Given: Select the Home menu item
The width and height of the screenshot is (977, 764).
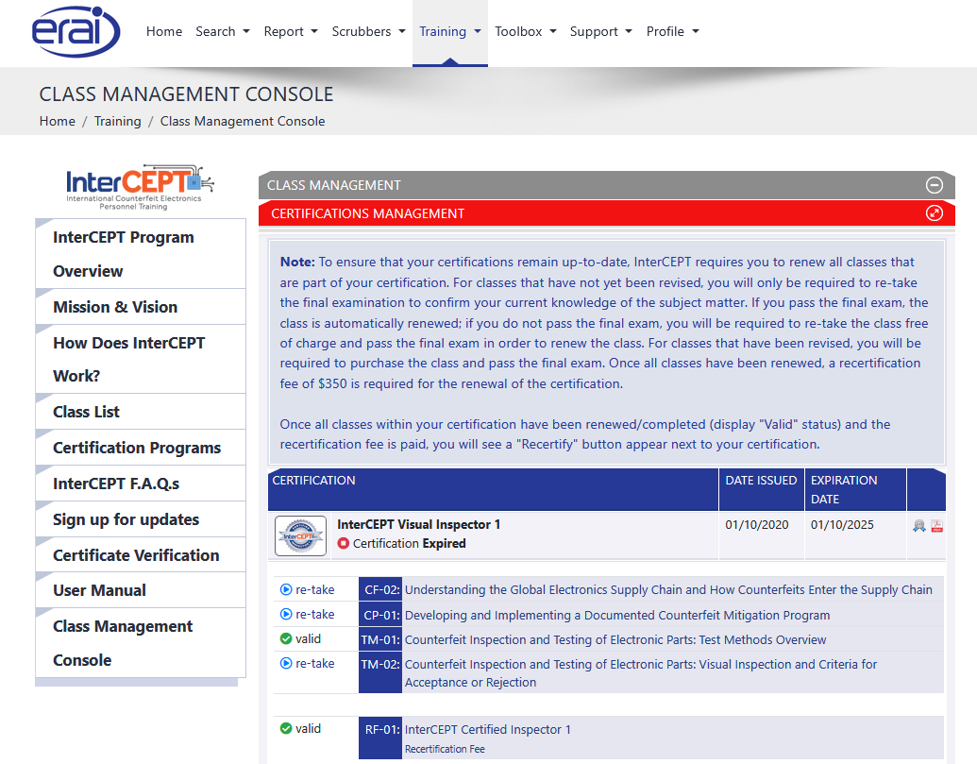Looking at the screenshot, I should [x=163, y=31].
